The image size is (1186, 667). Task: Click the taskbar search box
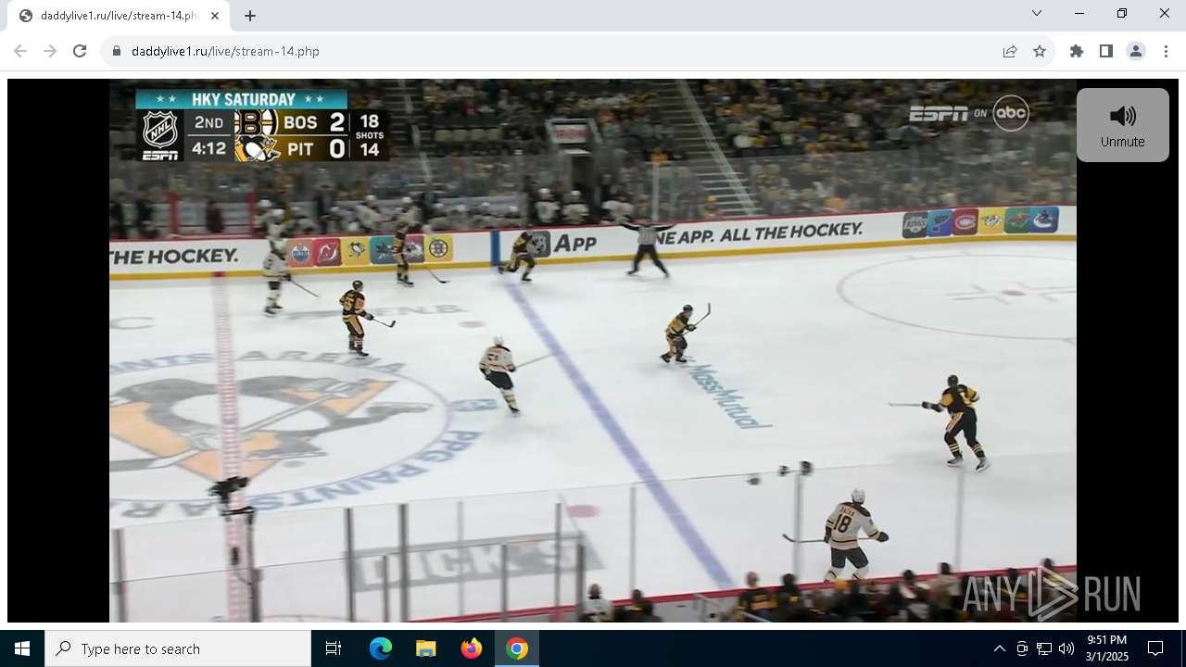(x=178, y=648)
